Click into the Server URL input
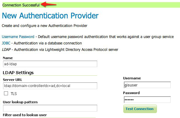Screen dimensions: 180x118 pyautogui.click(x=50, y=86)
